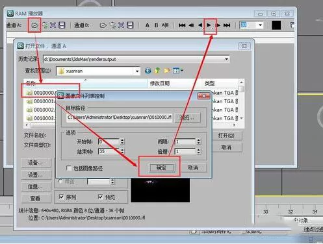Click the 间隔 value field
The image size is (323, 244).
coord(185,141)
